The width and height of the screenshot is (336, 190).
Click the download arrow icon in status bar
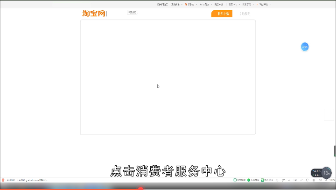click(289, 180)
